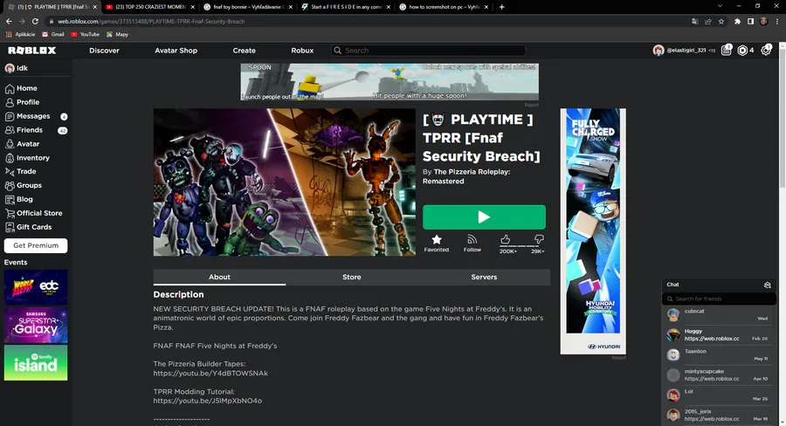The image size is (786, 426).
Task: Open the EDC event thumbnail
Action: click(x=36, y=288)
